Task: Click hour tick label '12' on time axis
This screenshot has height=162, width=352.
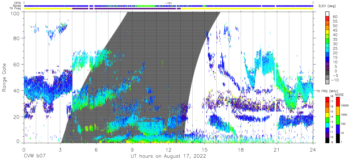Action: [x=169, y=149]
